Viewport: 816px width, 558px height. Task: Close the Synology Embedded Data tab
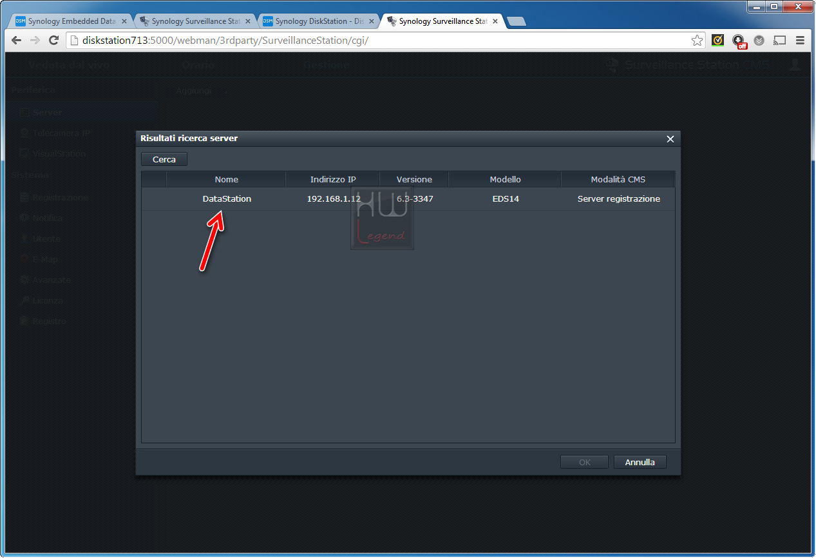(124, 21)
